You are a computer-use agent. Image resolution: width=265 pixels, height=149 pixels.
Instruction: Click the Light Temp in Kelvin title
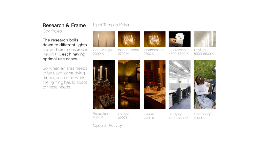[x=112, y=25]
